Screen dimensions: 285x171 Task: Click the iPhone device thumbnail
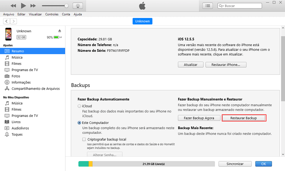pyautogui.click(x=8, y=34)
